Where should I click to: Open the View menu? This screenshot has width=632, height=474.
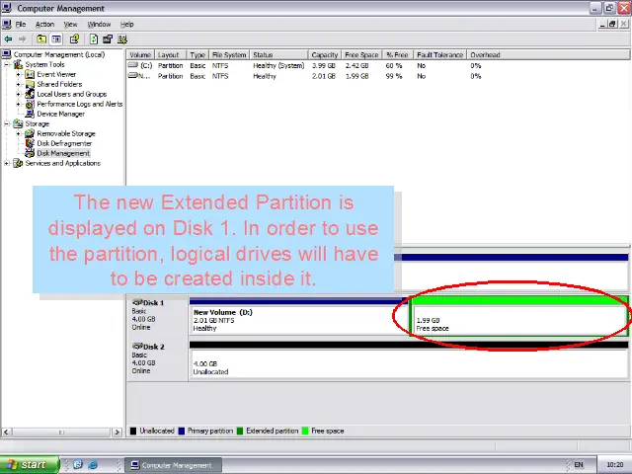pos(70,24)
